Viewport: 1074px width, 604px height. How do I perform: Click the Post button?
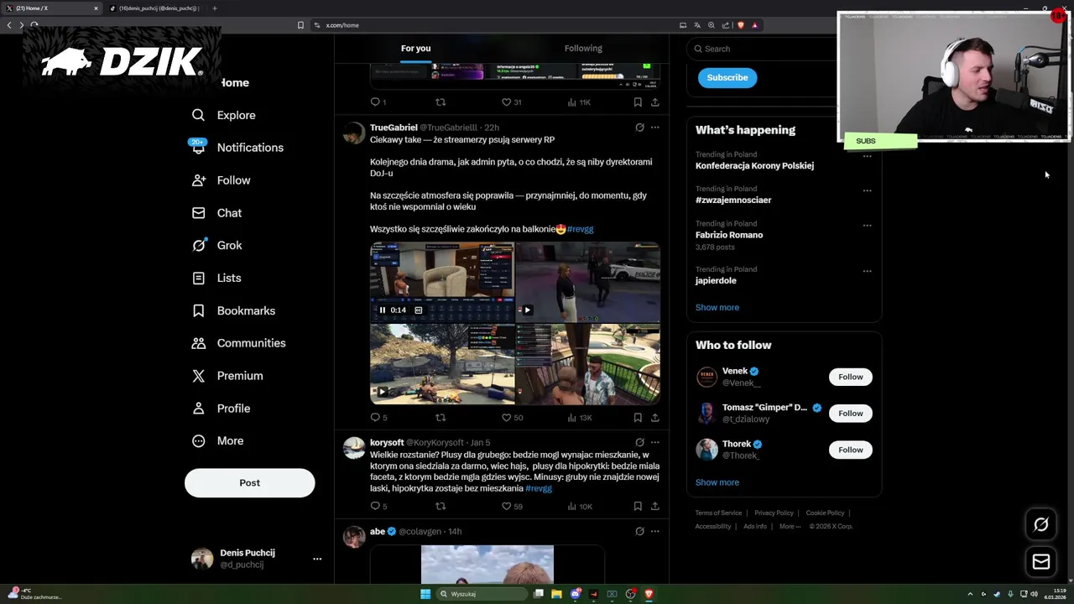(x=249, y=483)
